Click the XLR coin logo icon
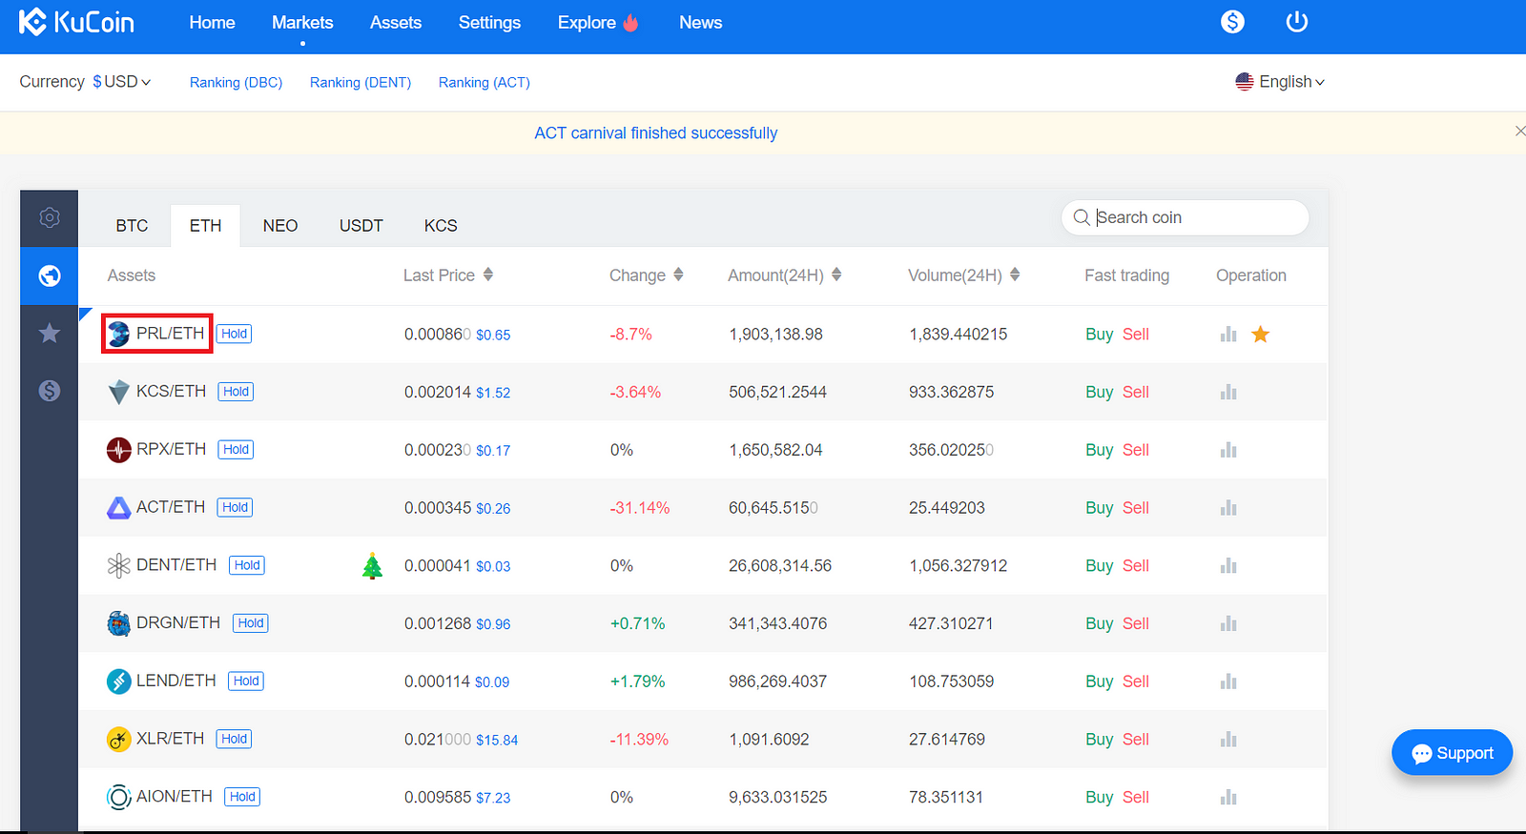The width and height of the screenshot is (1526, 834). [118, 740]
